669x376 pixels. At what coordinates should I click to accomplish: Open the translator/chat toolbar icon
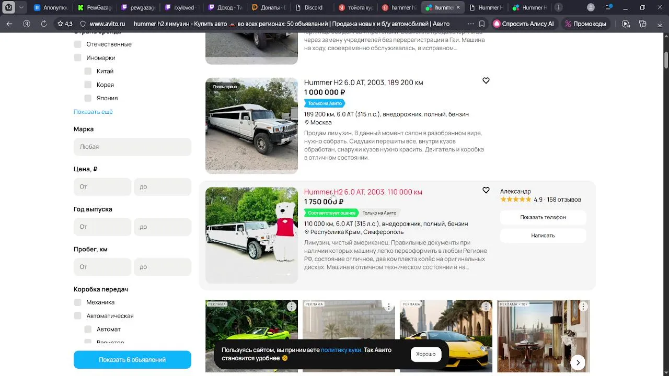[x=643, y=23]
